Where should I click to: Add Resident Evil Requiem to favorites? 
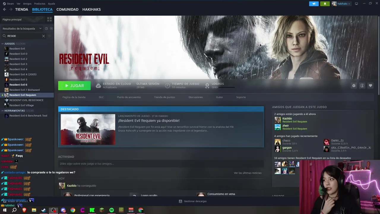point(370,86)
